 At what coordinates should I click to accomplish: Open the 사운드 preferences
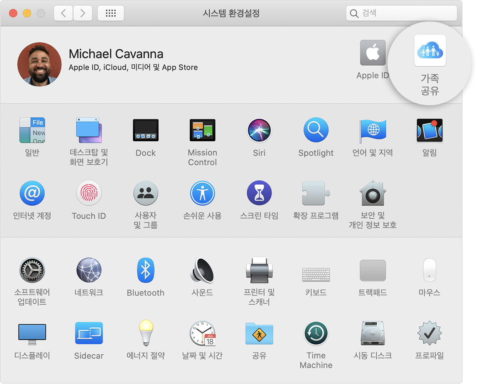pos(202,270)
